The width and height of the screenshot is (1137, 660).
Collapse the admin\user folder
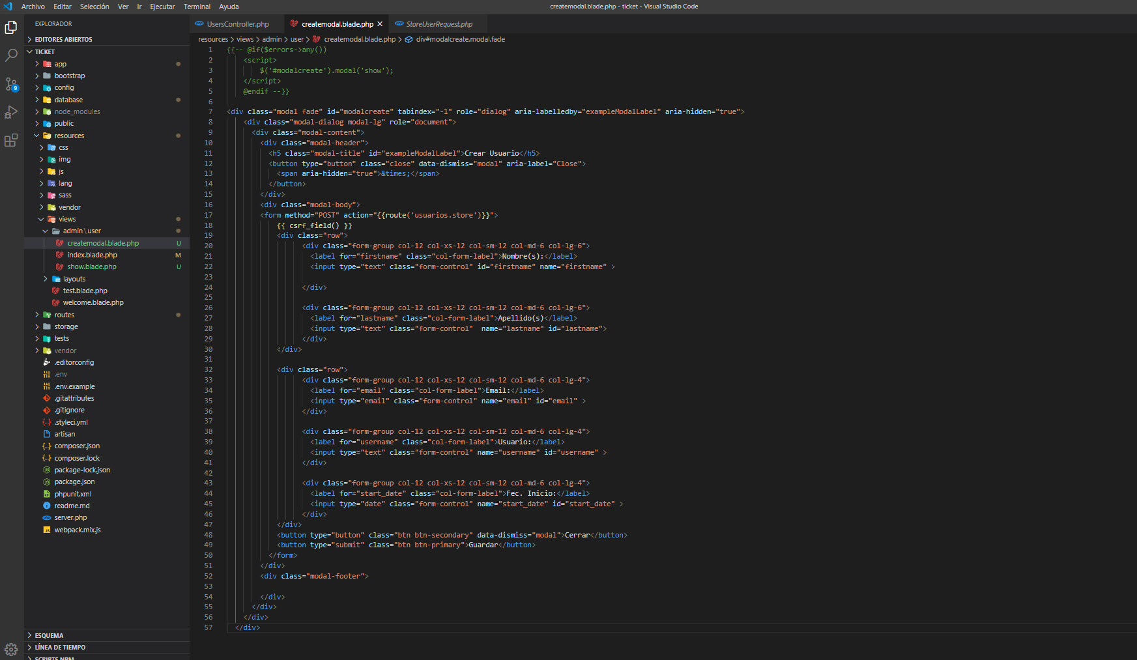coord(46,231)
